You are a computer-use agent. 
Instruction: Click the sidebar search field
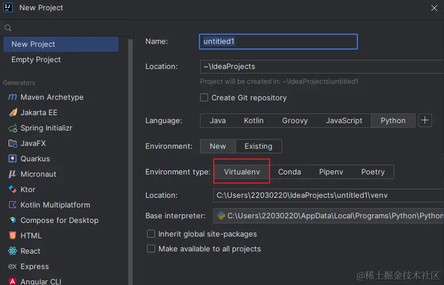coord(67,28)
